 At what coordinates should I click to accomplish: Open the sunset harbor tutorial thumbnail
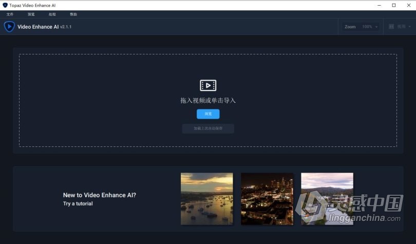tap(207, 199)
